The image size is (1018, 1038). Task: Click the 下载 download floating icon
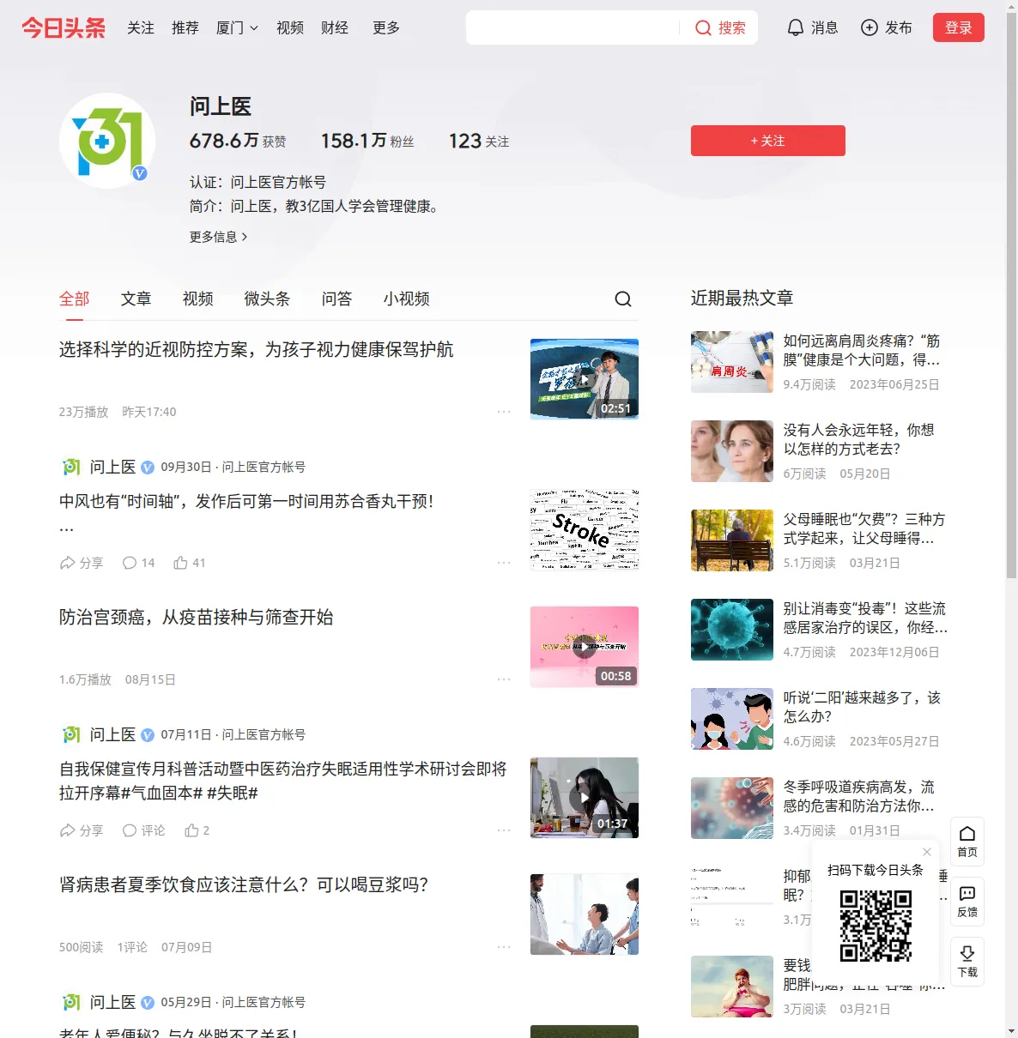967,962
